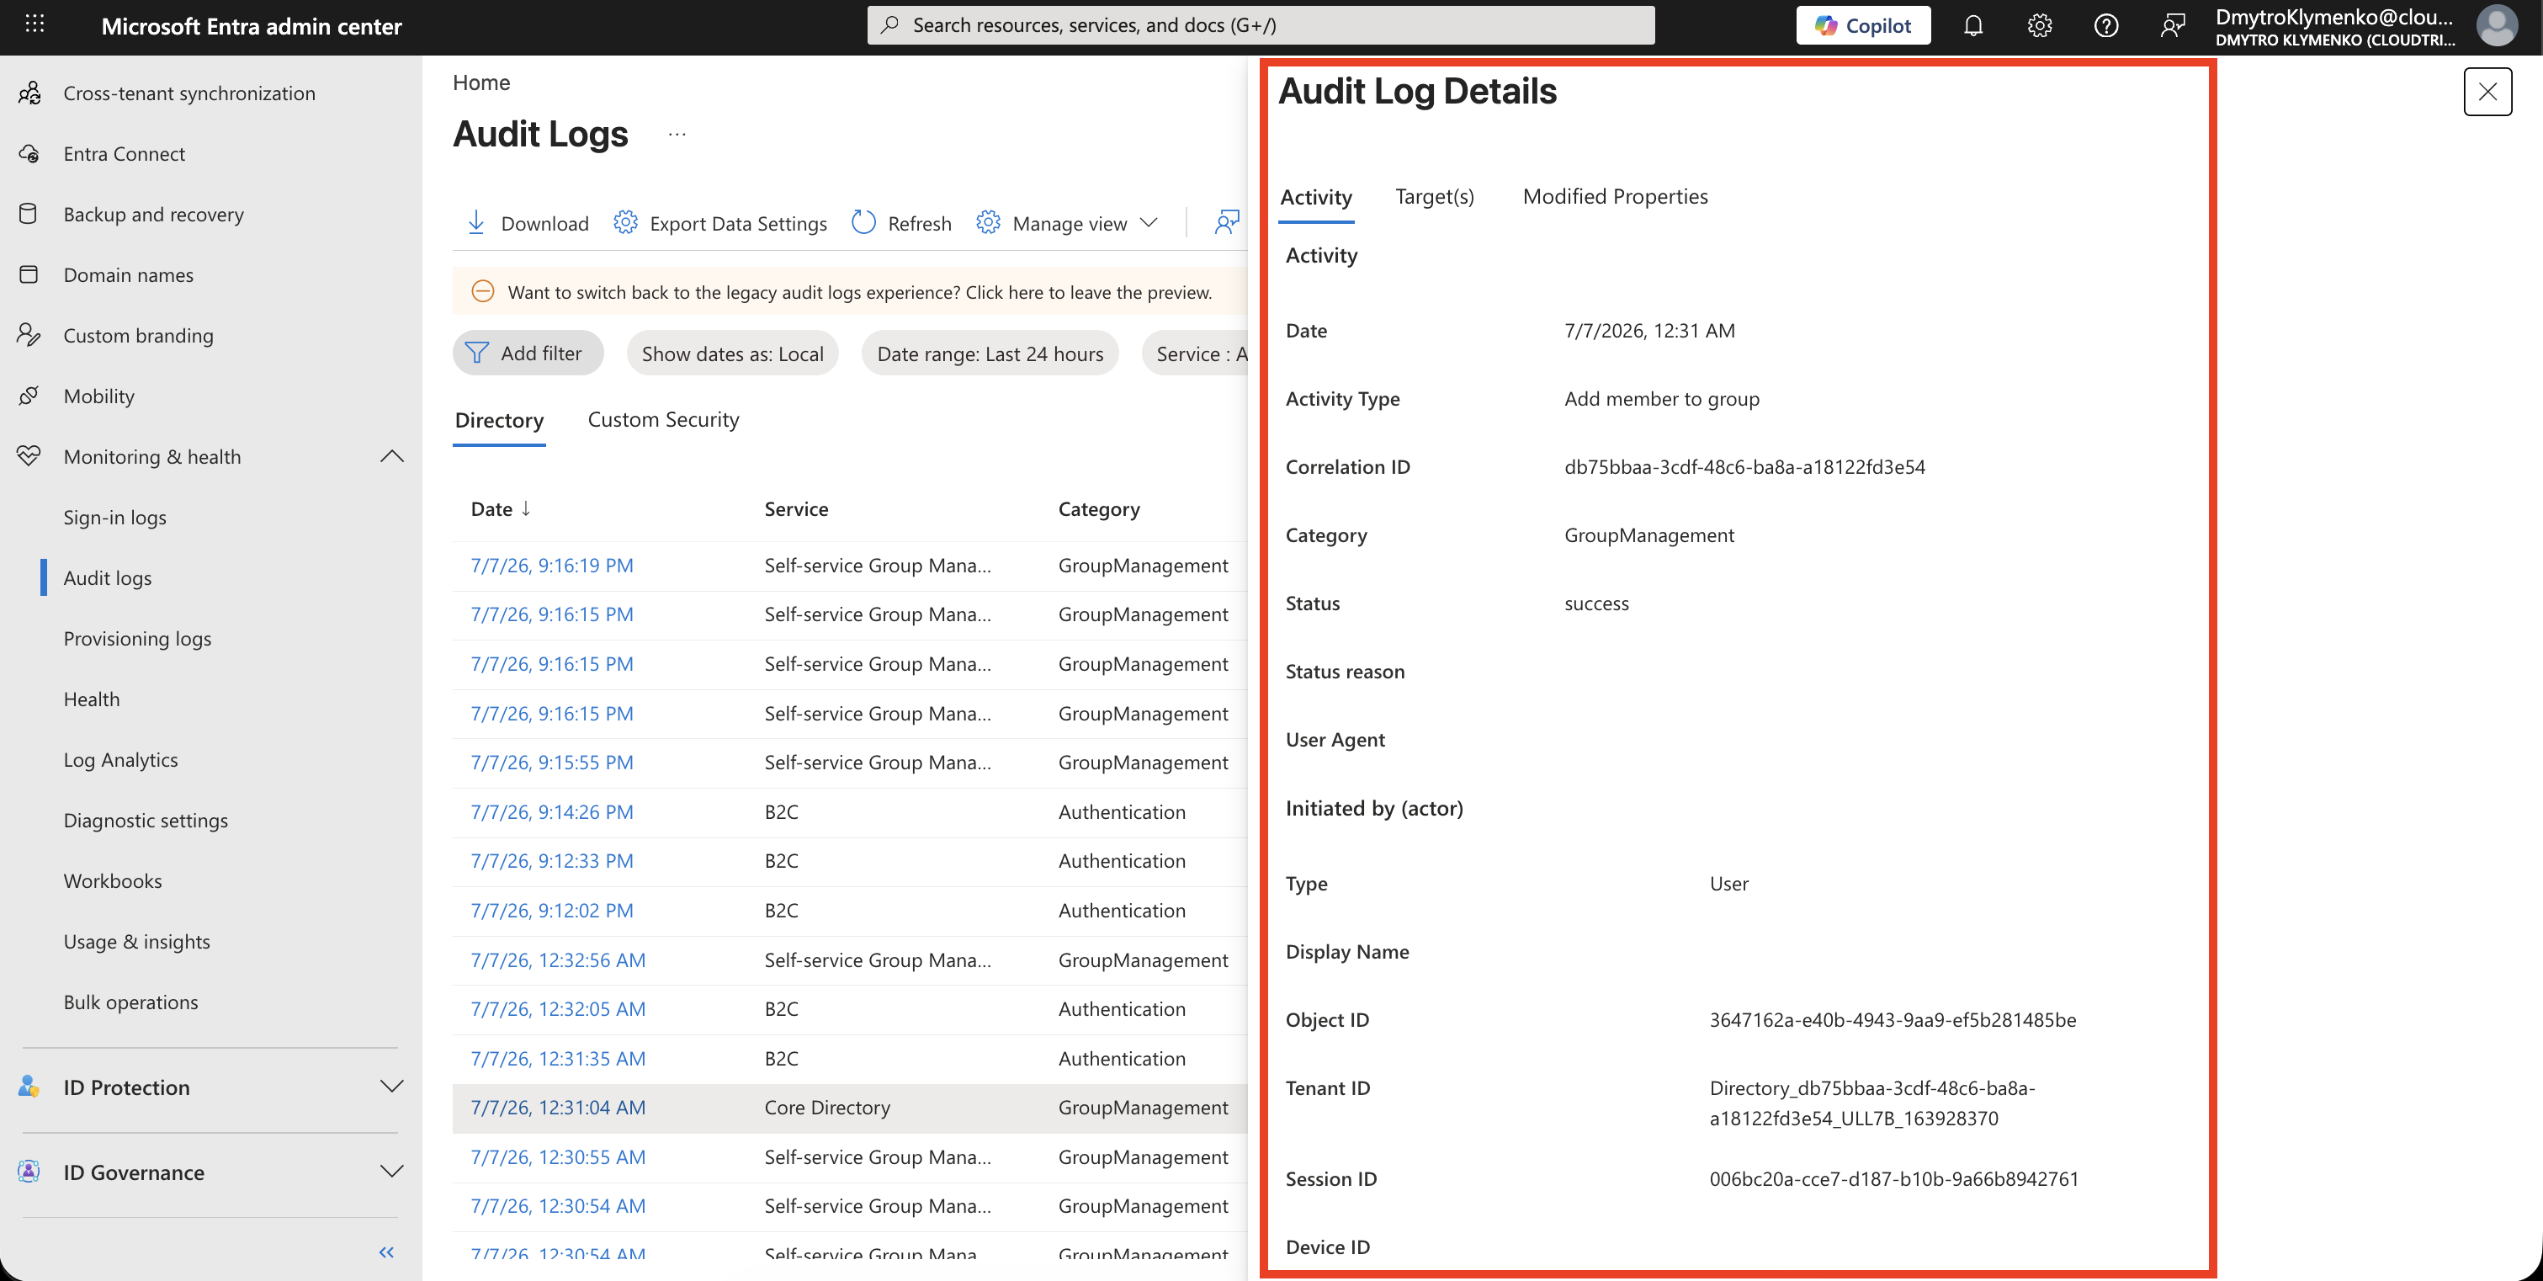Select the Activity tab in details
Viewport: 2543px width, 1281px height.
pos(1316,198)
